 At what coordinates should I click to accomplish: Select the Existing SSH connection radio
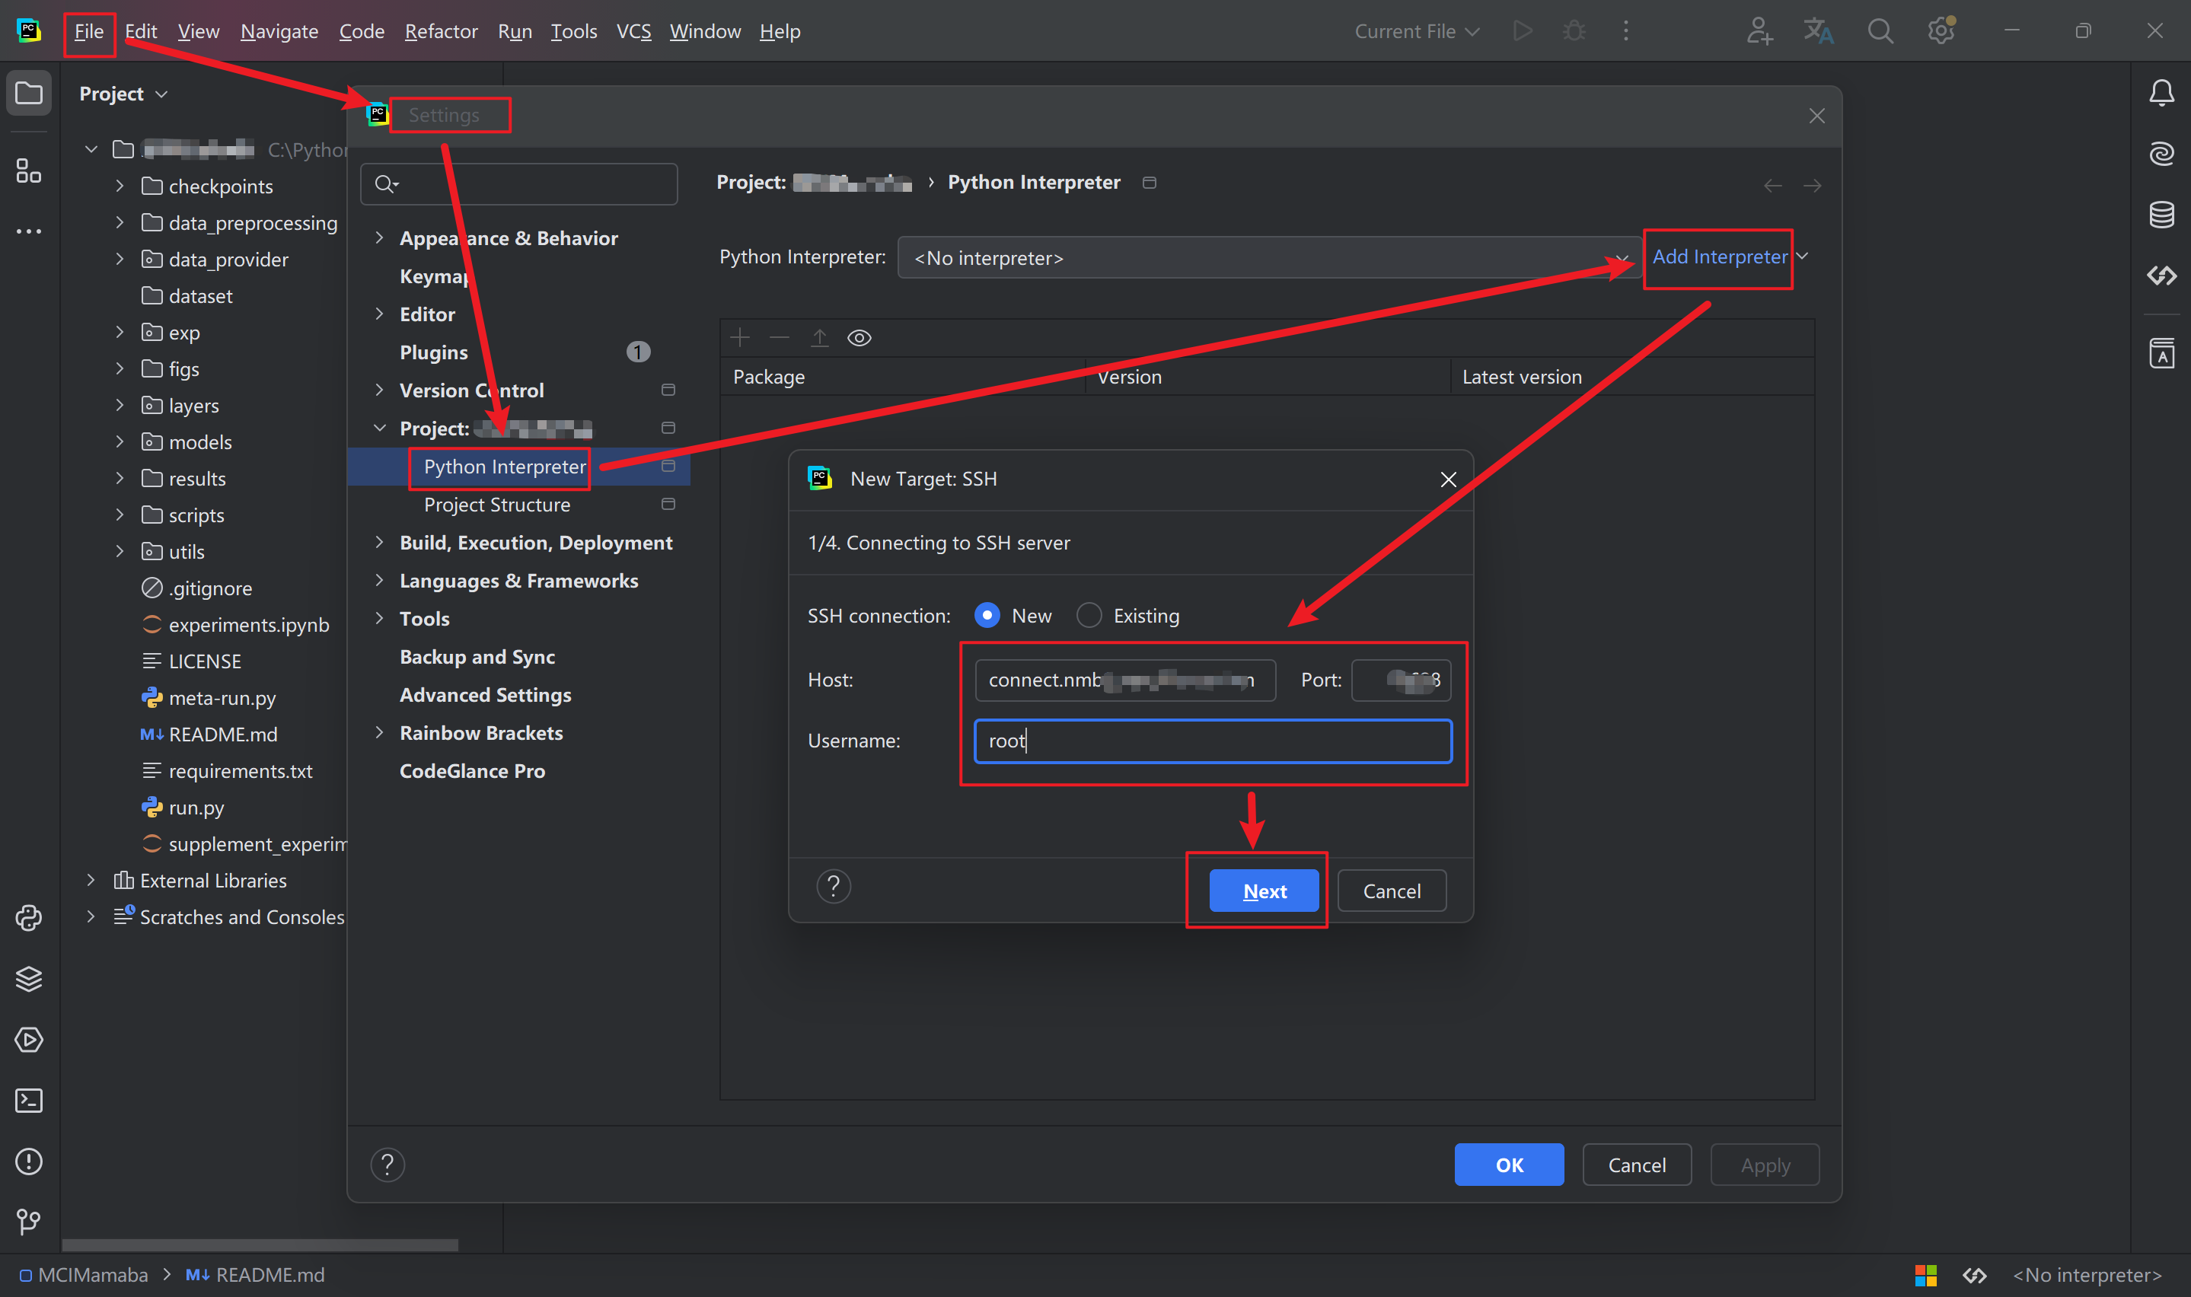pyautogui.click(x=1089, y=615)
